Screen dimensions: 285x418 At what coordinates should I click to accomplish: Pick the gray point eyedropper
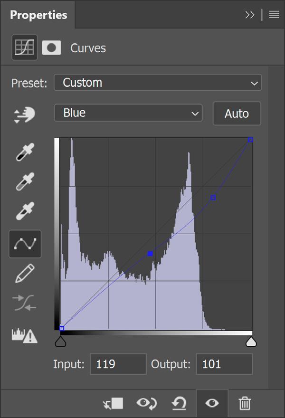click(25, 182)
